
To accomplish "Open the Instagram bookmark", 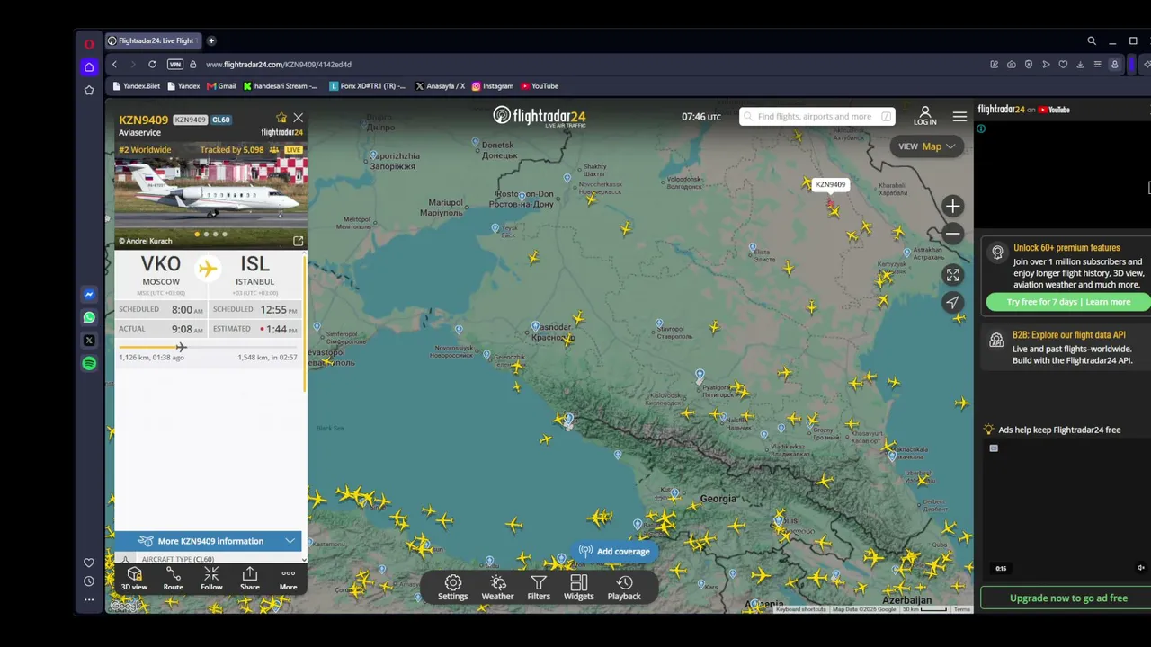I will [x=493, y=86].
